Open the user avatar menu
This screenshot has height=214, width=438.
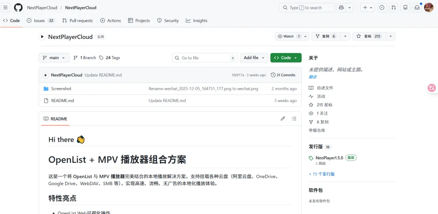click(429, 8)
